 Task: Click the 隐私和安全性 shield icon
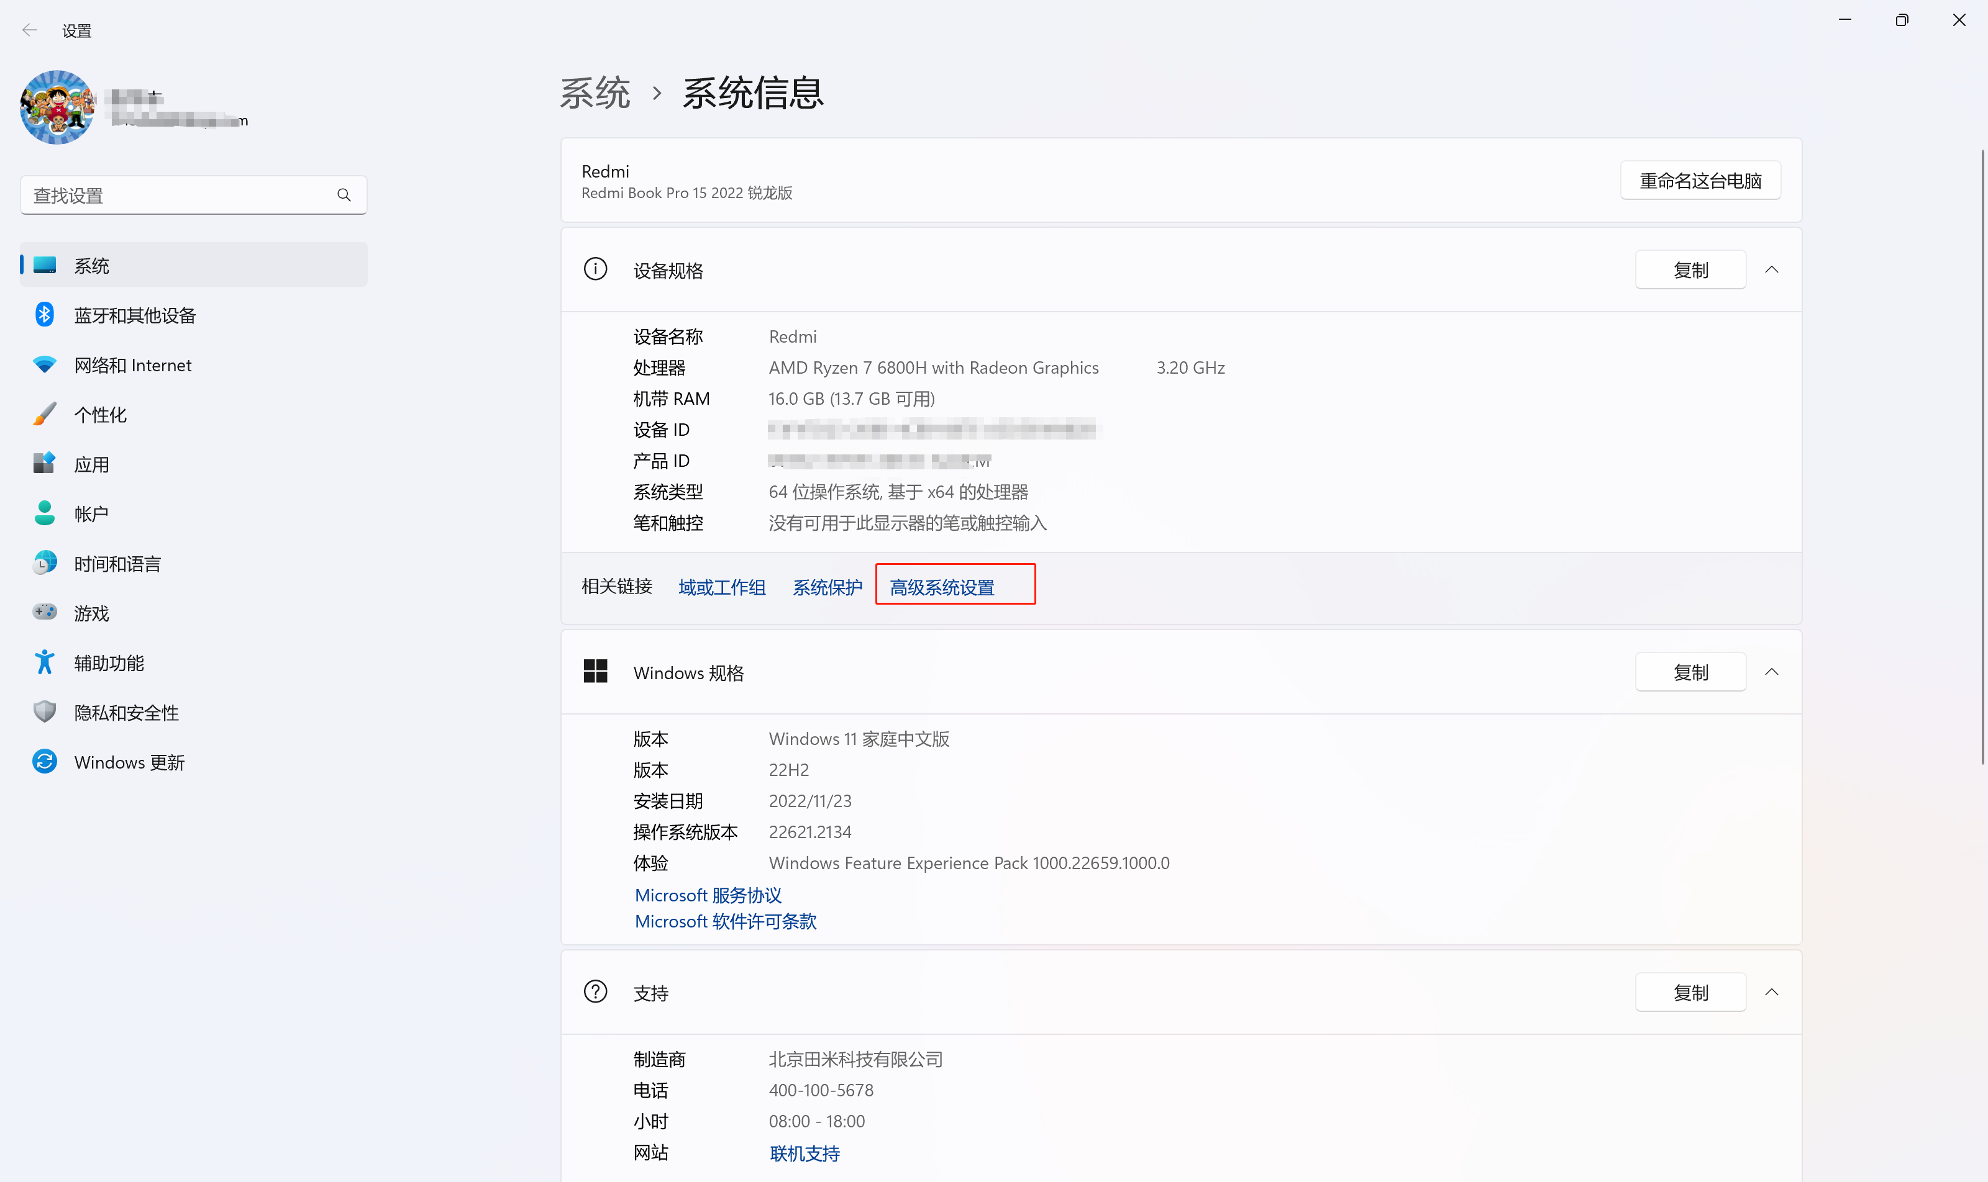pyautogui.click(x=45, y=712)
